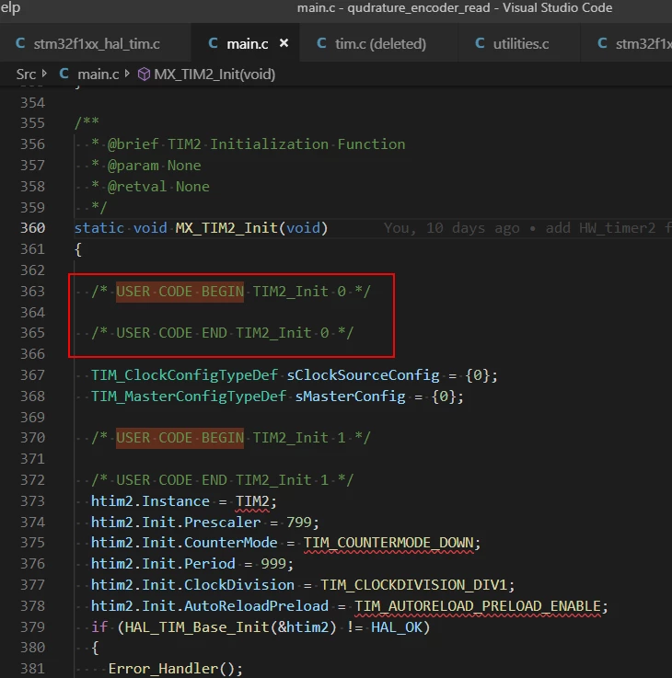This screenshot has width=672, height=678.
Task: Click the C icon on utilities.c tab
Action: (x=480, y=43)
